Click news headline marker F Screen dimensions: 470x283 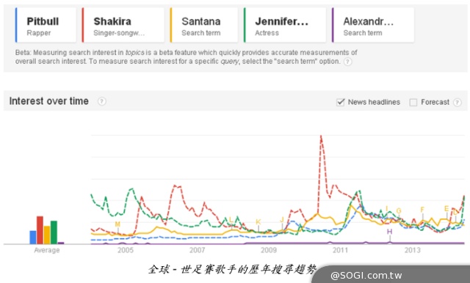pyautogui.click(x=422, y=210)
